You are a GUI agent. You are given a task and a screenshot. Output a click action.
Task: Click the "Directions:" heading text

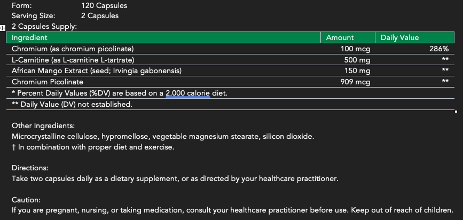pos(30,168)
